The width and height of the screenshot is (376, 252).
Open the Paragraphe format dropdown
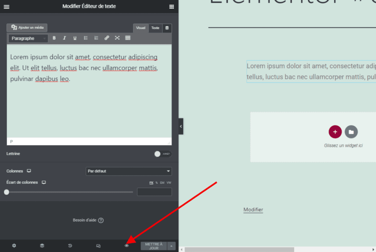[28, 38]
